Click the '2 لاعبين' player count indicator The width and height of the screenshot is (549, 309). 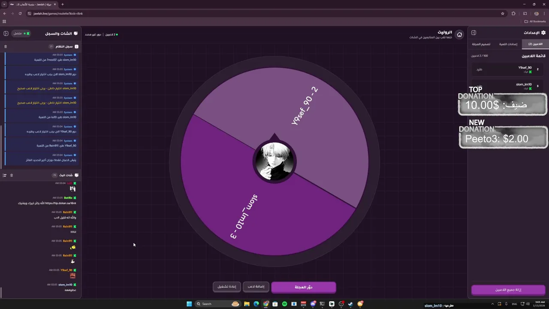click(x=111, y=34)
